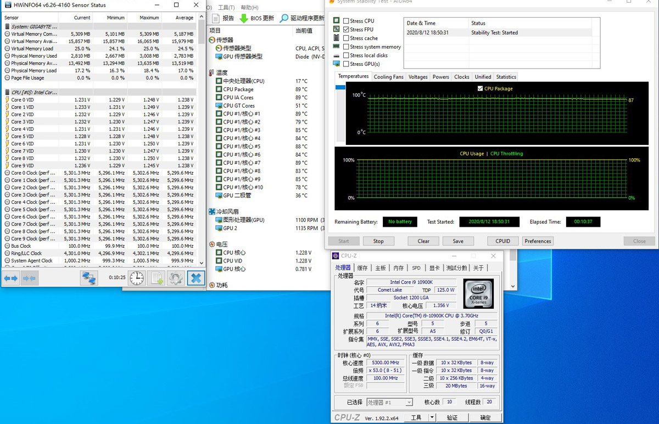This screenshot has height=424, width=659.
Task: Switch to the Statistics tab in the stability test
Action: pos(506,76)
